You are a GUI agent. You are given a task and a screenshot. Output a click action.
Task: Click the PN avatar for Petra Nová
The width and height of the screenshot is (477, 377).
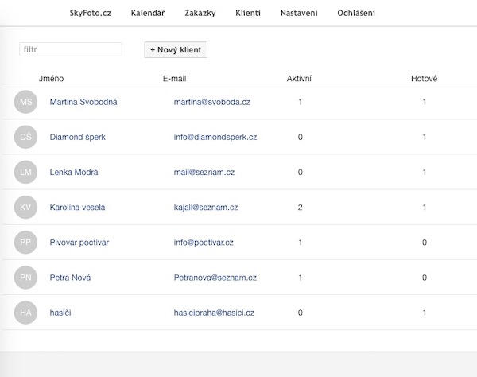[25, 278]
